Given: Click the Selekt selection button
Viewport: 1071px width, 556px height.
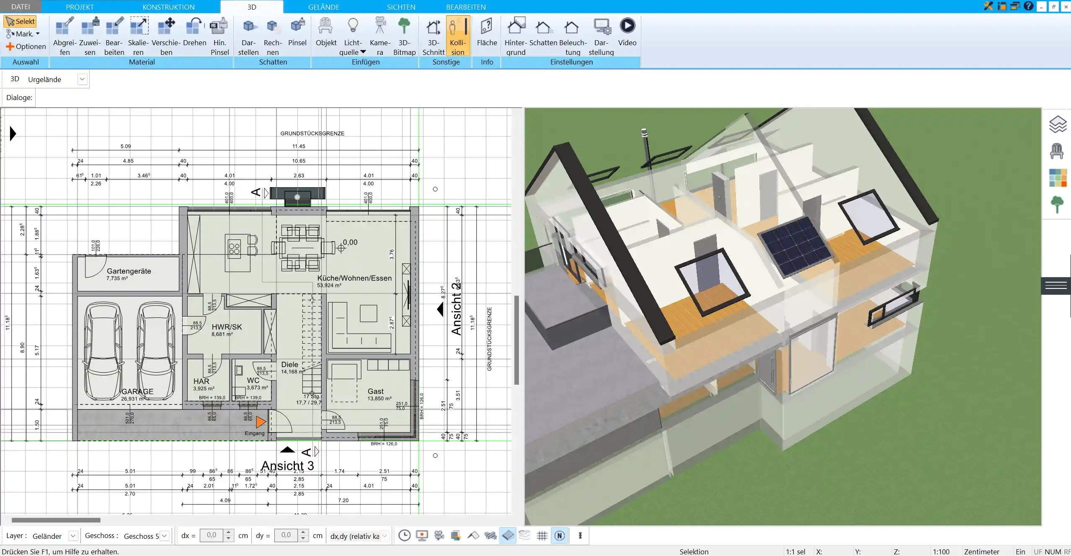Looking at the screenshot, I should pyautogui.click(x=20, y=21).
